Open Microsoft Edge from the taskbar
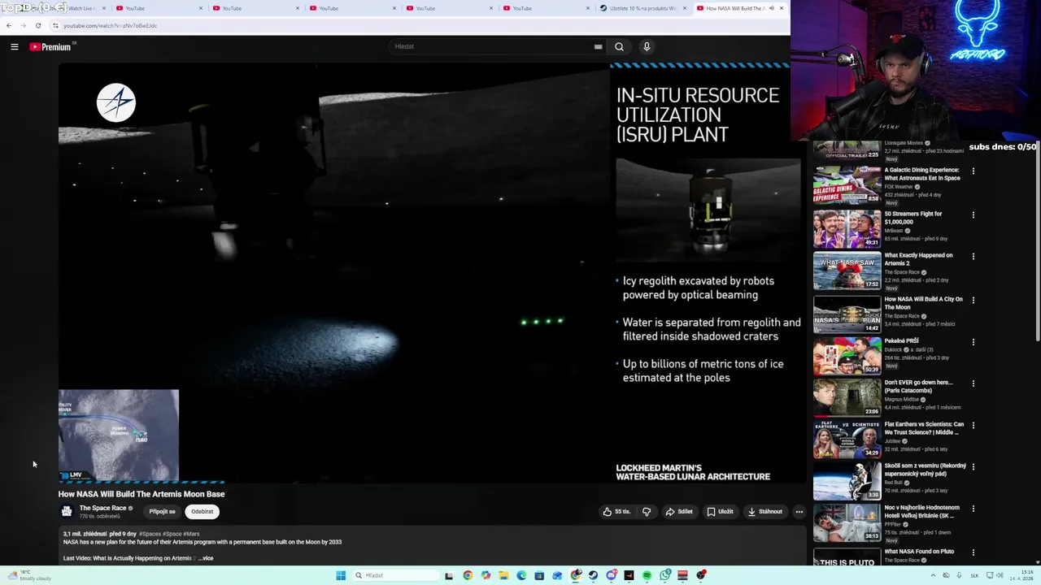1041x585 pixels. tap(521, 575)
